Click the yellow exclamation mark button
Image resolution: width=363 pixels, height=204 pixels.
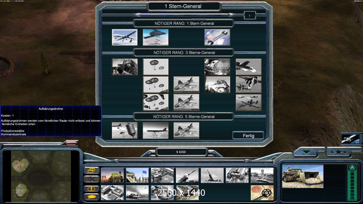point(92,188)
